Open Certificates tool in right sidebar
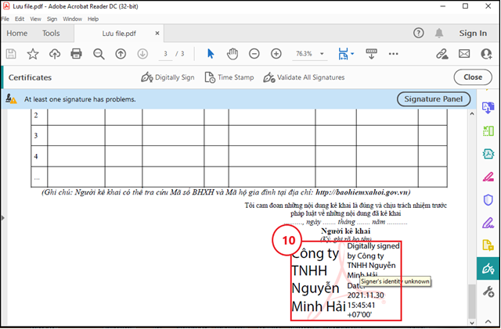The height and width of the screenshot is (329, 501). pos(488,268)
